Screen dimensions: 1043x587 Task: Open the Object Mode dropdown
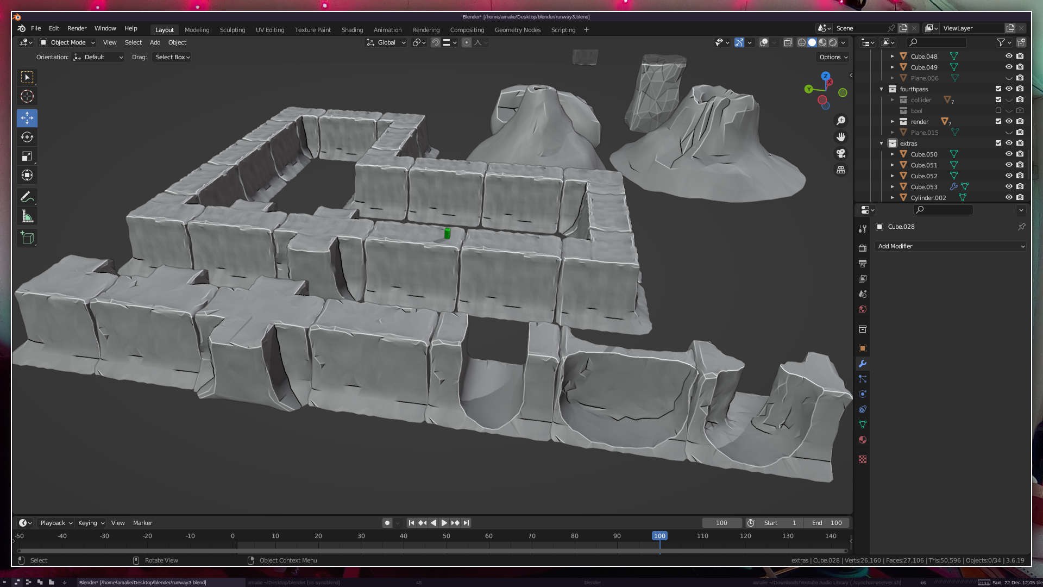tap(68, 42)
